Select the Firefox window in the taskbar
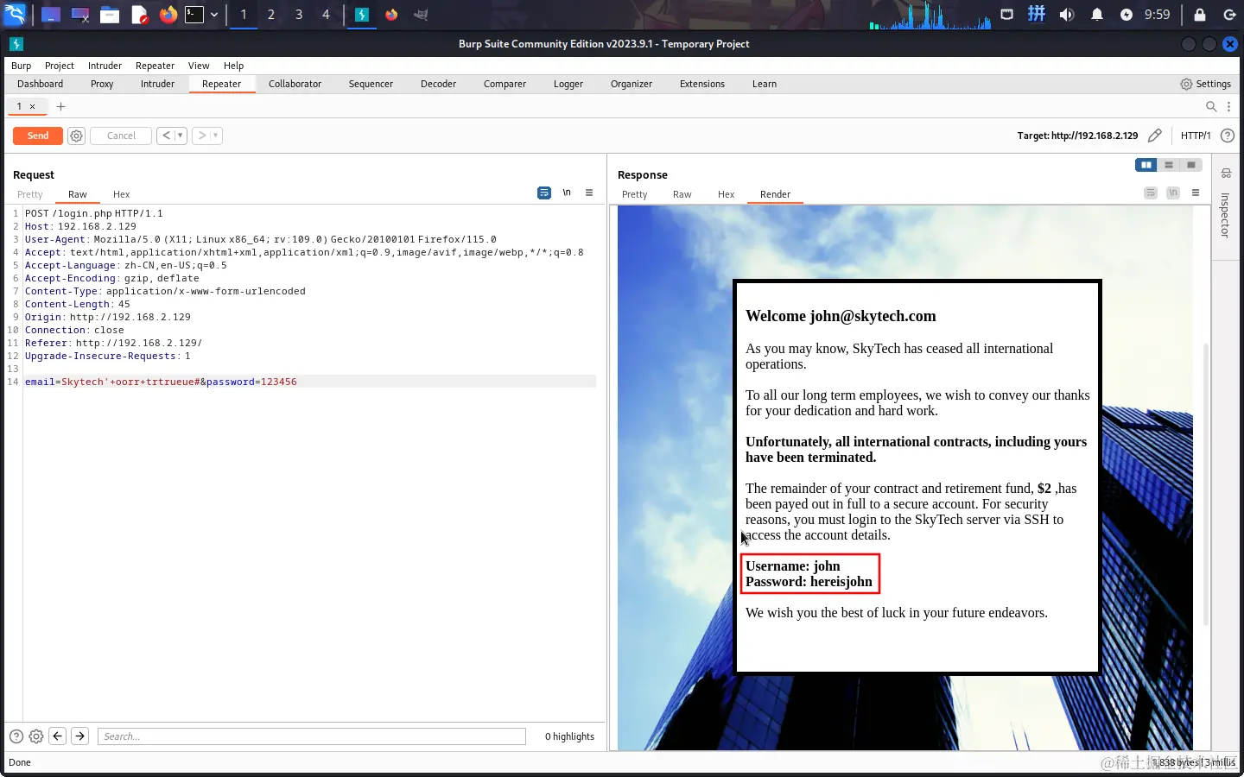Image resolution: width=1244 pixels, height=777 pixels. pos(391,15)
